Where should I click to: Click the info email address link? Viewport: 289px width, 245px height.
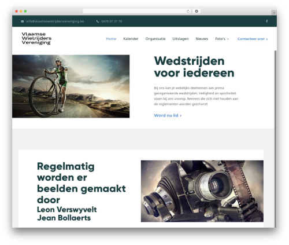point(55,21)
